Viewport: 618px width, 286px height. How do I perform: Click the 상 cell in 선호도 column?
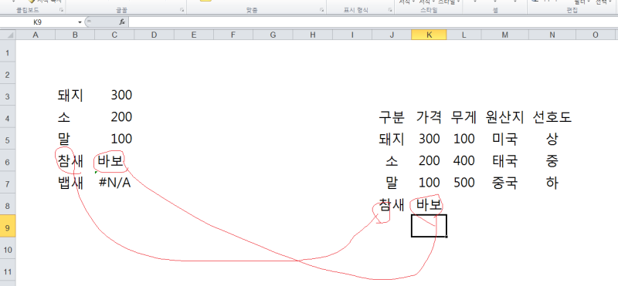tap(552, 139)
